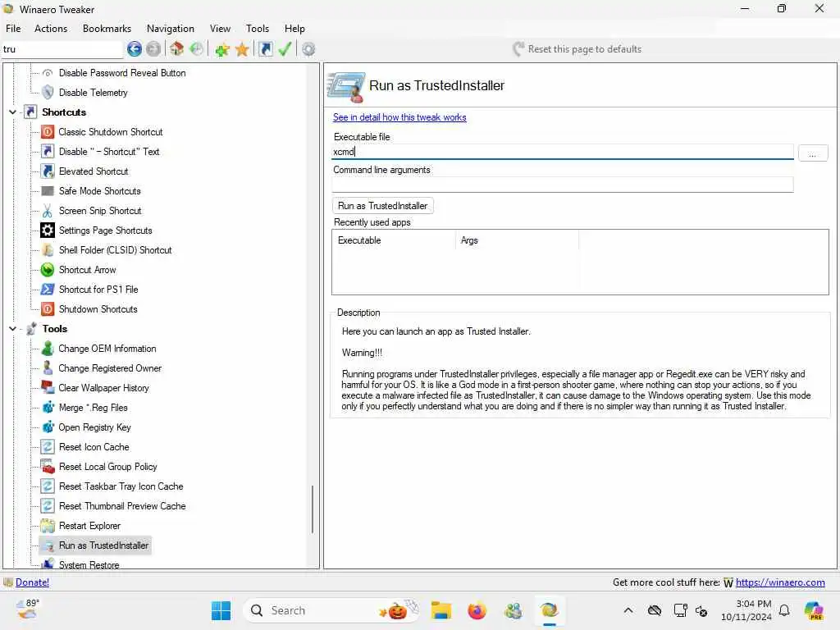840x630 pixels.
Task: Open Bookmarks star icon in toolbar
Action: tap(242, 50)
